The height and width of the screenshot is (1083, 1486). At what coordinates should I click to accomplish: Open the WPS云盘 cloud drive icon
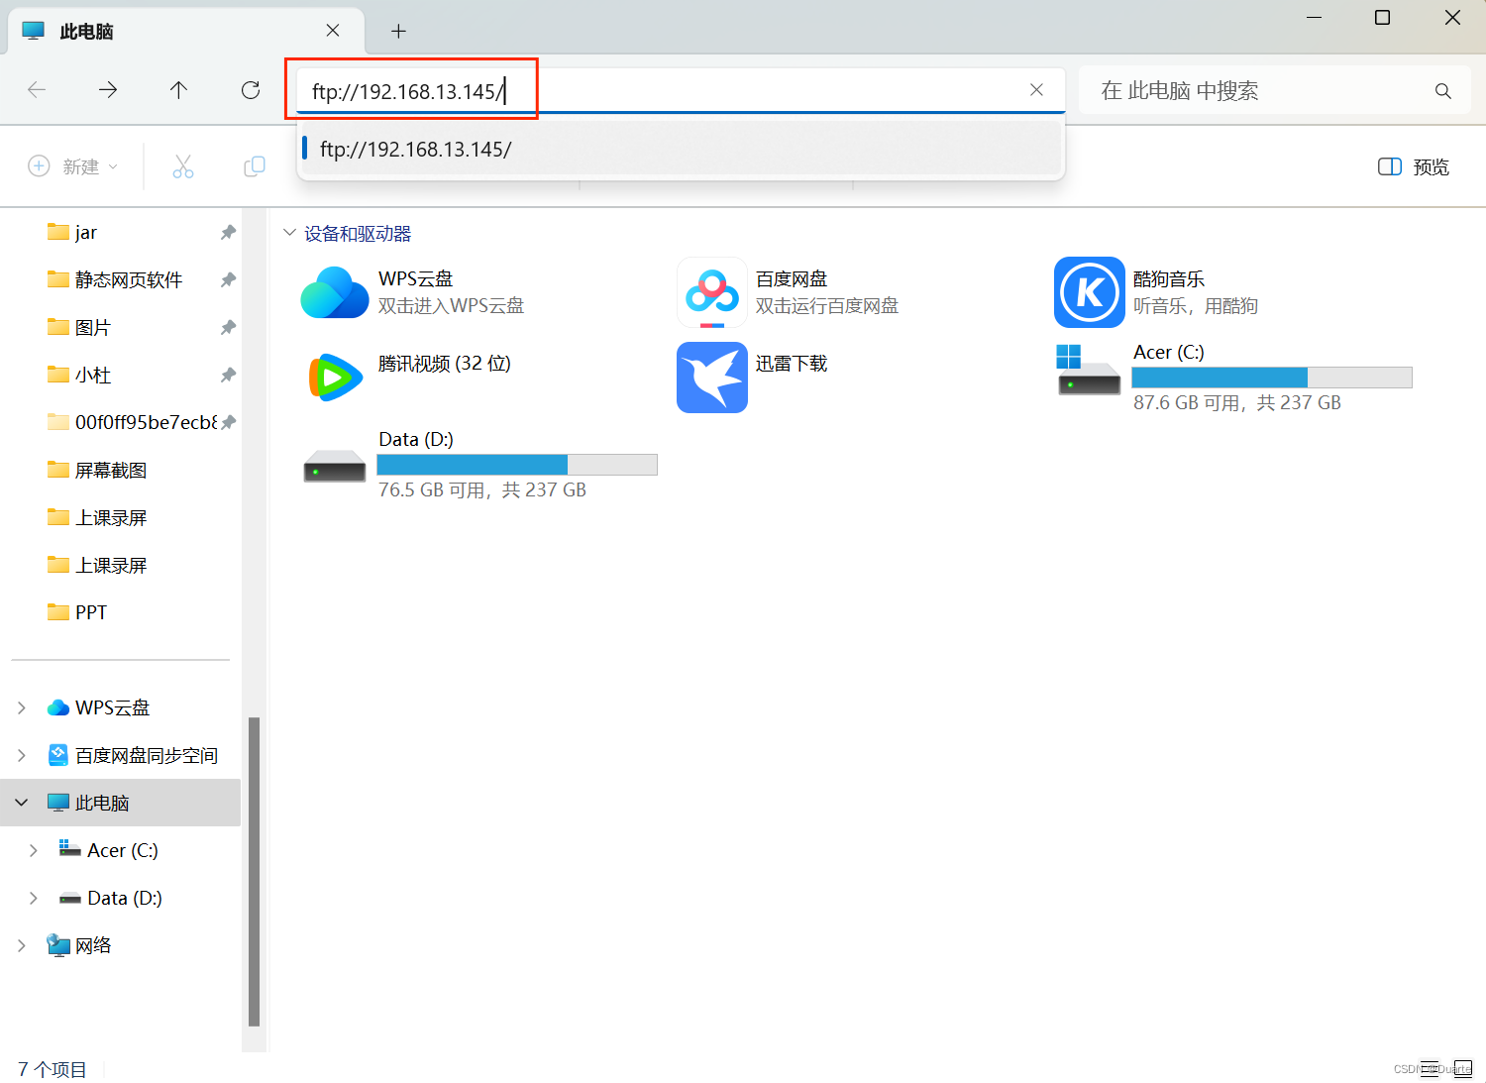(x=335, y=292)
